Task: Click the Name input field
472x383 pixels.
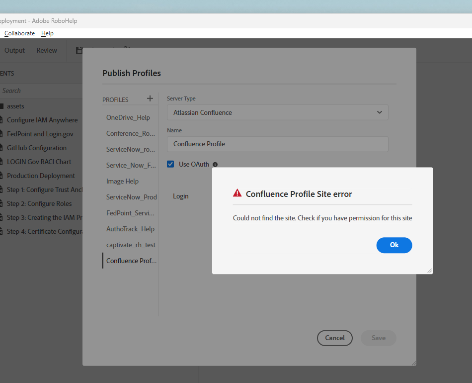Action: click(278, 144)
